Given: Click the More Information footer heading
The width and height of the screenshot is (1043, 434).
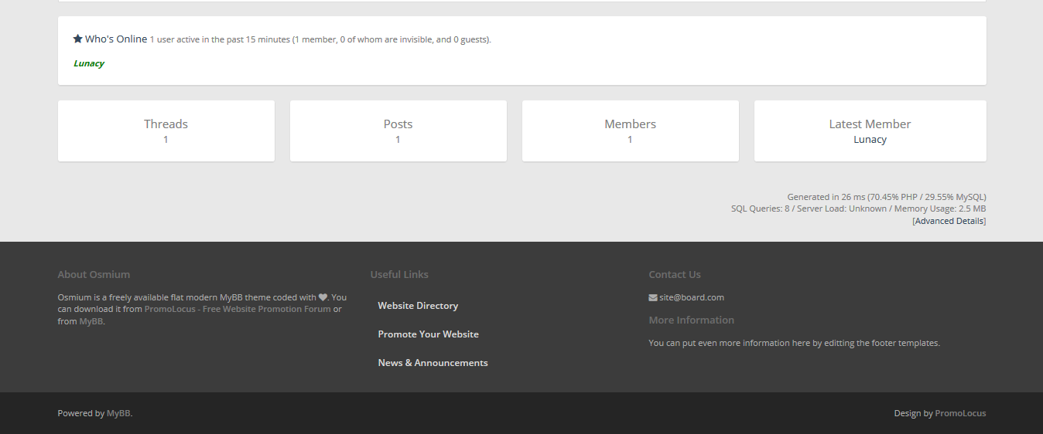Looking at the screenshot, I should (x=691, y=320).
